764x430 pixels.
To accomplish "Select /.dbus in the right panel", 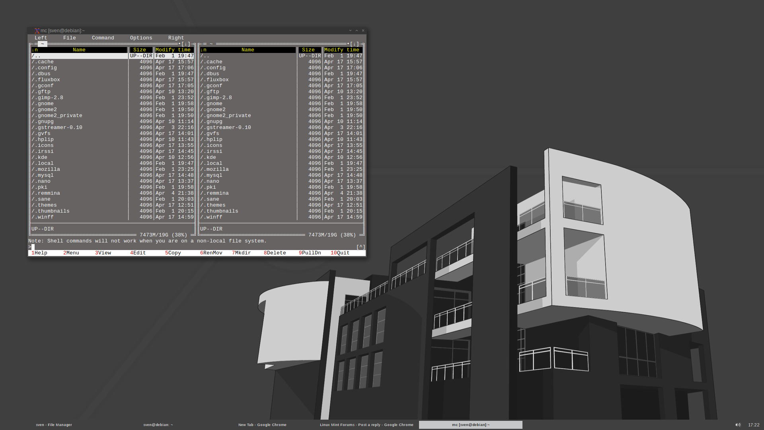I will click(x=281, y=74).
